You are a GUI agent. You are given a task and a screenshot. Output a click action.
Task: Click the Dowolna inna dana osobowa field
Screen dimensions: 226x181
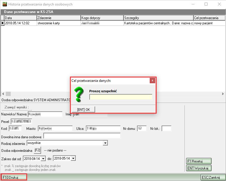tap(82, 136)
